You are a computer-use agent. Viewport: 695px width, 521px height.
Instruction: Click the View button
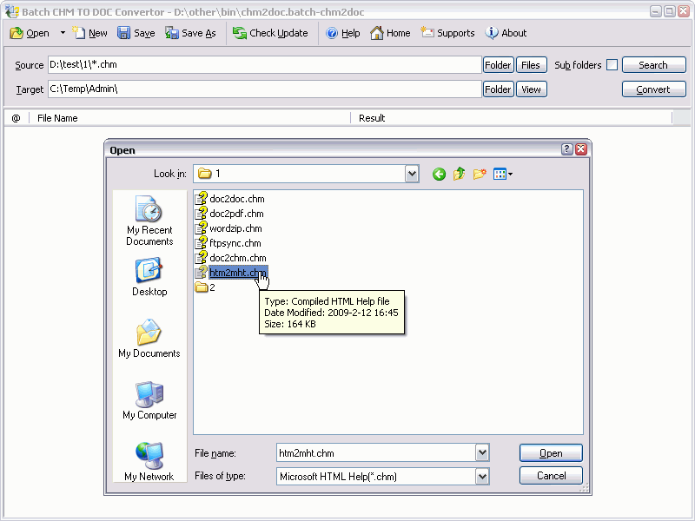pos(531,89)
